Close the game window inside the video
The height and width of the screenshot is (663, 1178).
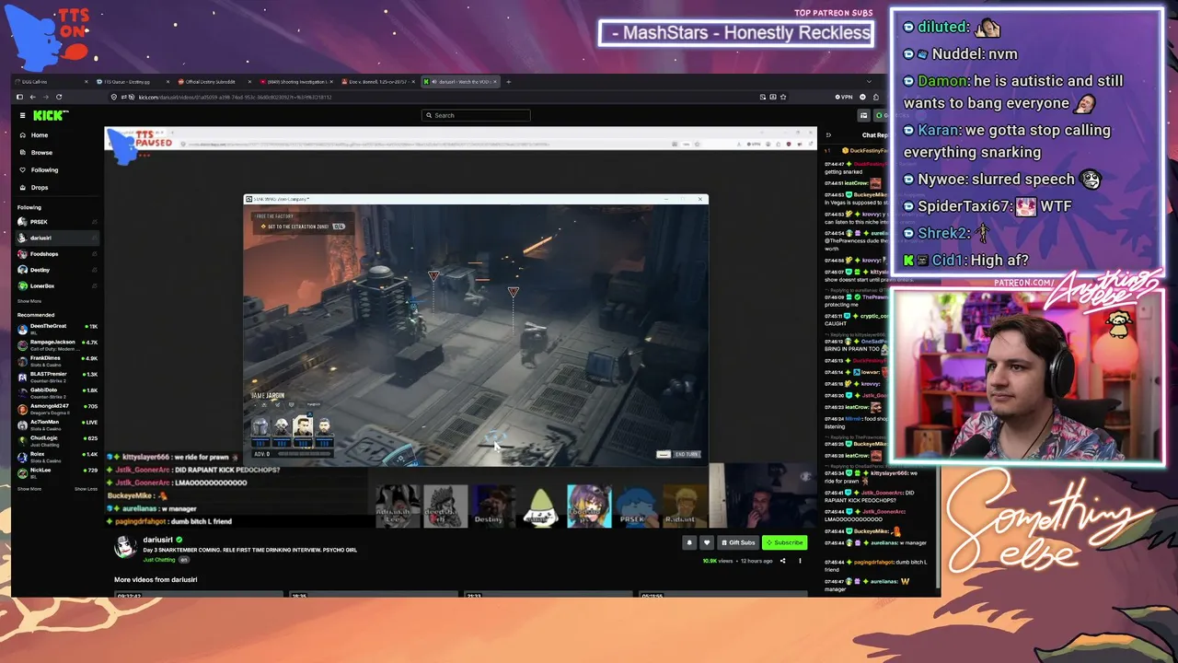click(x=700, y=199)
